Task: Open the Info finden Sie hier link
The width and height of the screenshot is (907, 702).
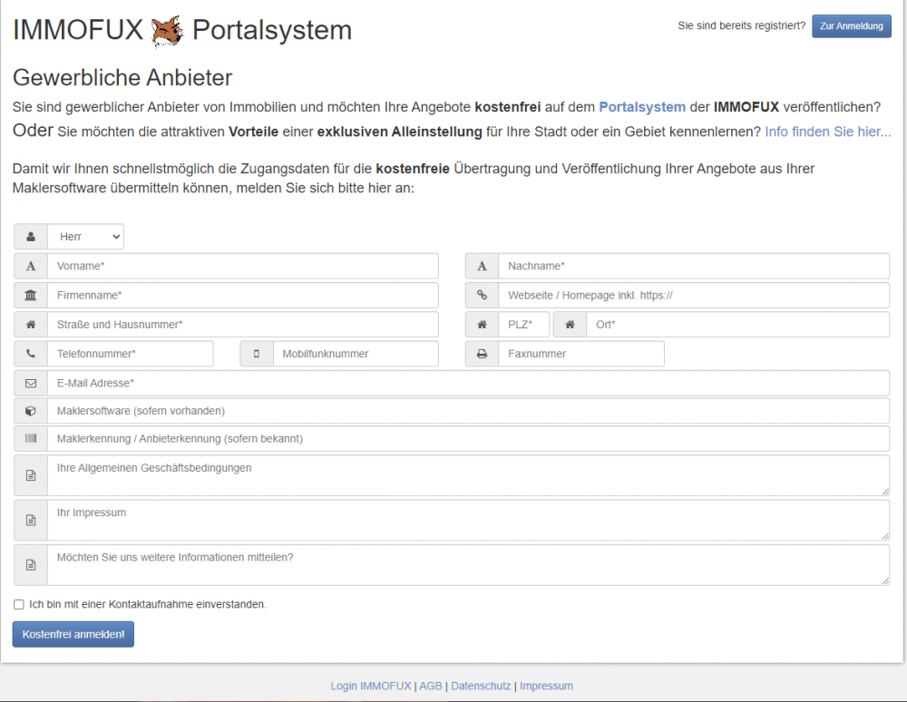Action: click(827, 132)
